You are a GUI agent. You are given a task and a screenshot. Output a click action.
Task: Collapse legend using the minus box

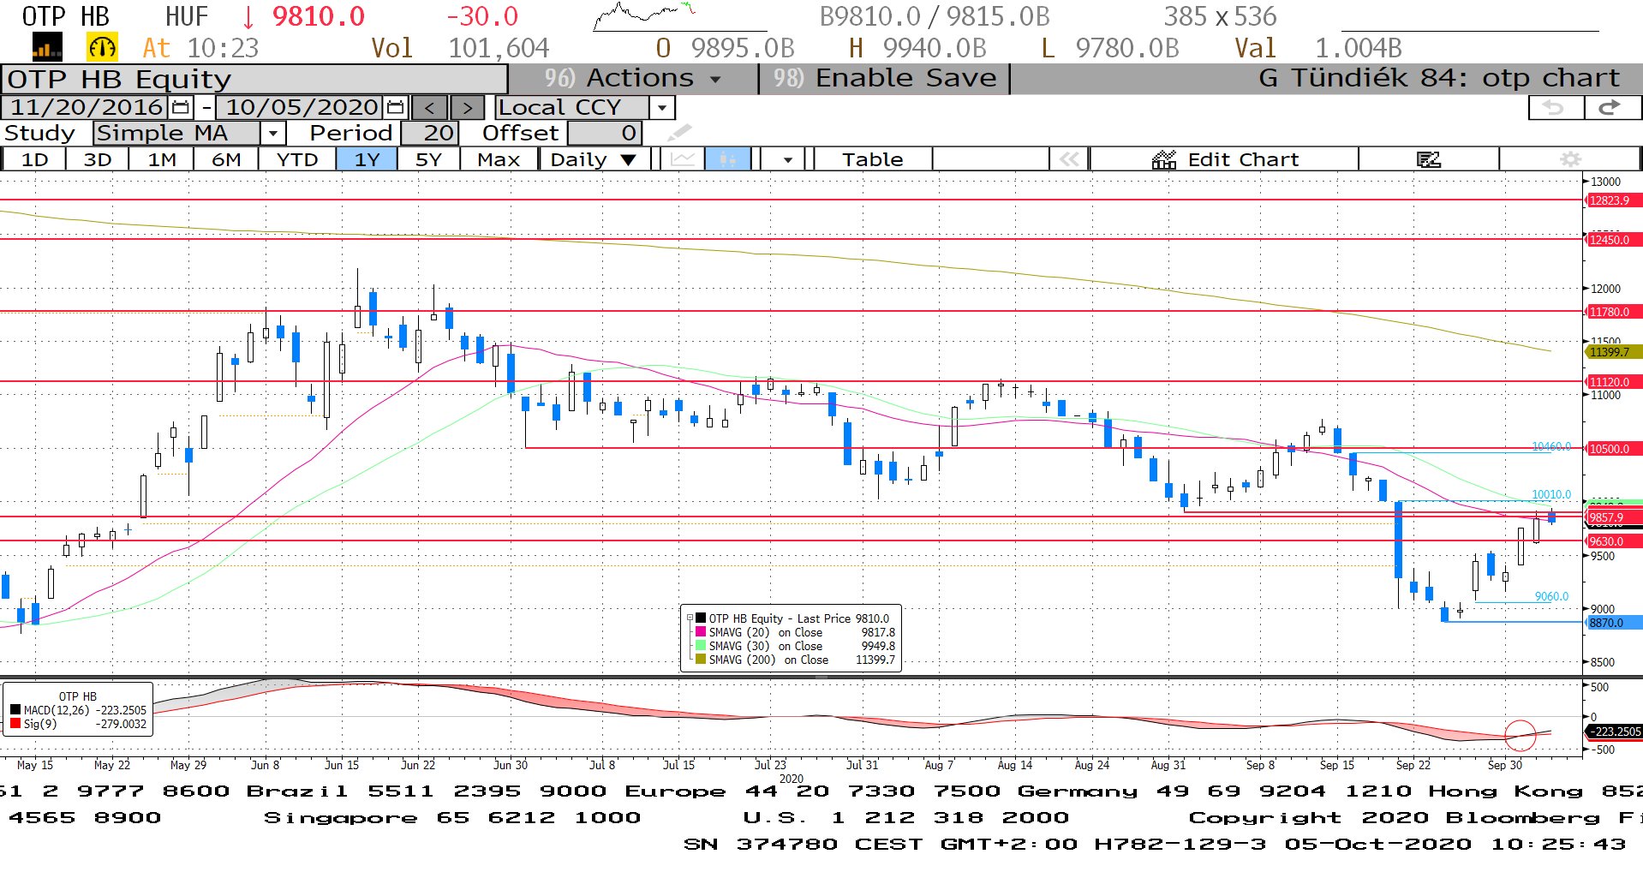690,618
